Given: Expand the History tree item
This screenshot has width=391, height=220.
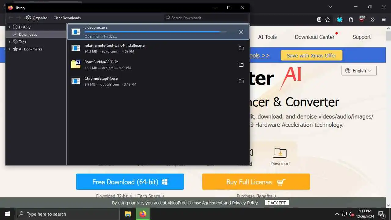Looking at the screenshot, I should (x=9, y=27).
